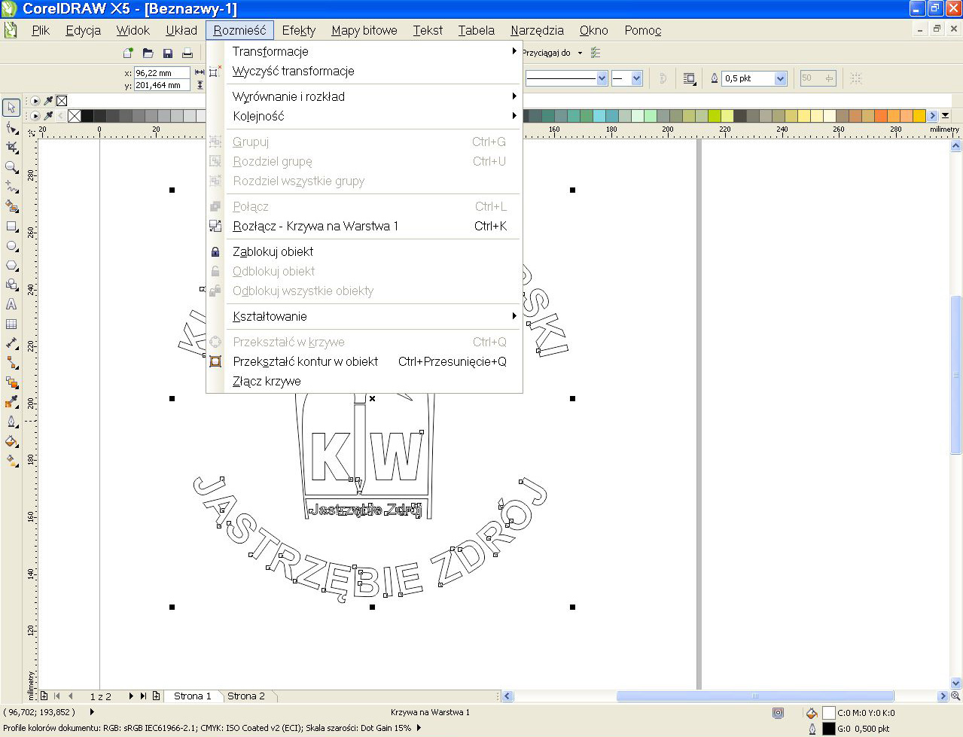
Task: Select the Zoom tool in toolbox
Action: 11,167
